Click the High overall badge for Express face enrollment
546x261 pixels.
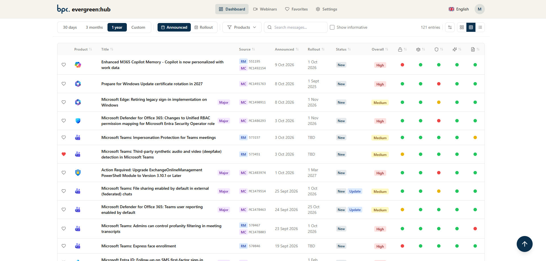380,246
